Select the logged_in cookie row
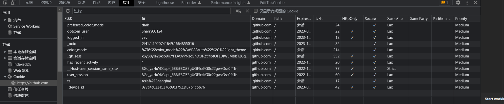504x104 pixels. point(272,37)
